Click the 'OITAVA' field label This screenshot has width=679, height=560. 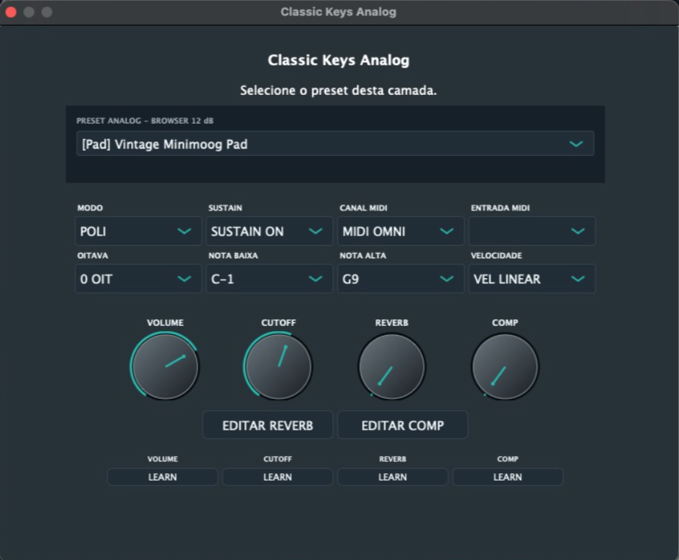click(93, 255)
